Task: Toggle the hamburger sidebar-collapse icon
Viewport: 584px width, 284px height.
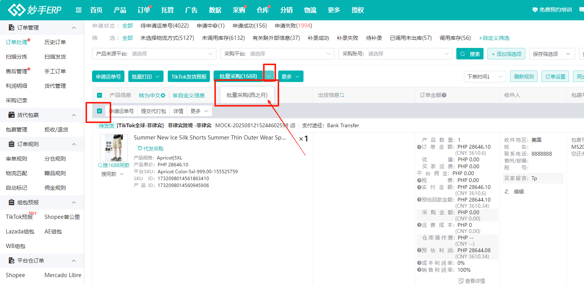Action: (x=79, y=10)
